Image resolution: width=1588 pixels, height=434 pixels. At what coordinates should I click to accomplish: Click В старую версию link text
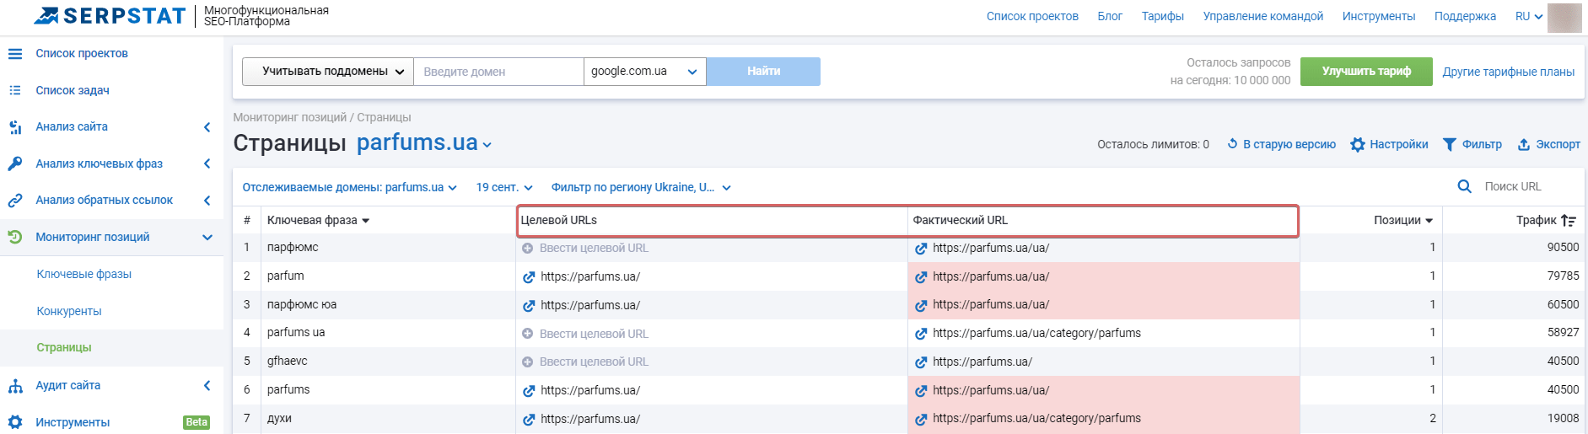pyautogui.click(x=1289, y=144)
